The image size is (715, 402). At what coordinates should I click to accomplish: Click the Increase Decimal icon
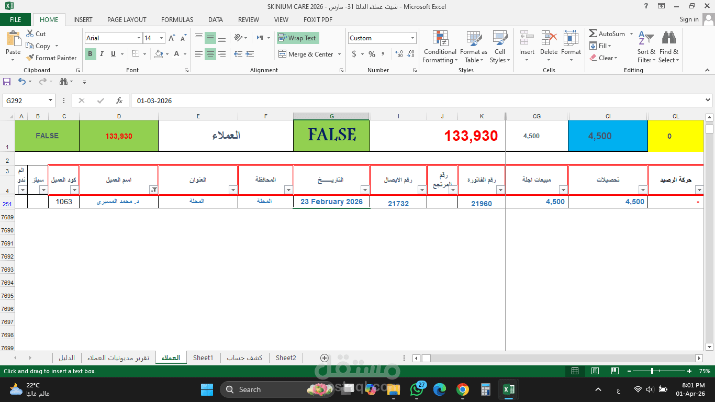[x=399, y=54]
